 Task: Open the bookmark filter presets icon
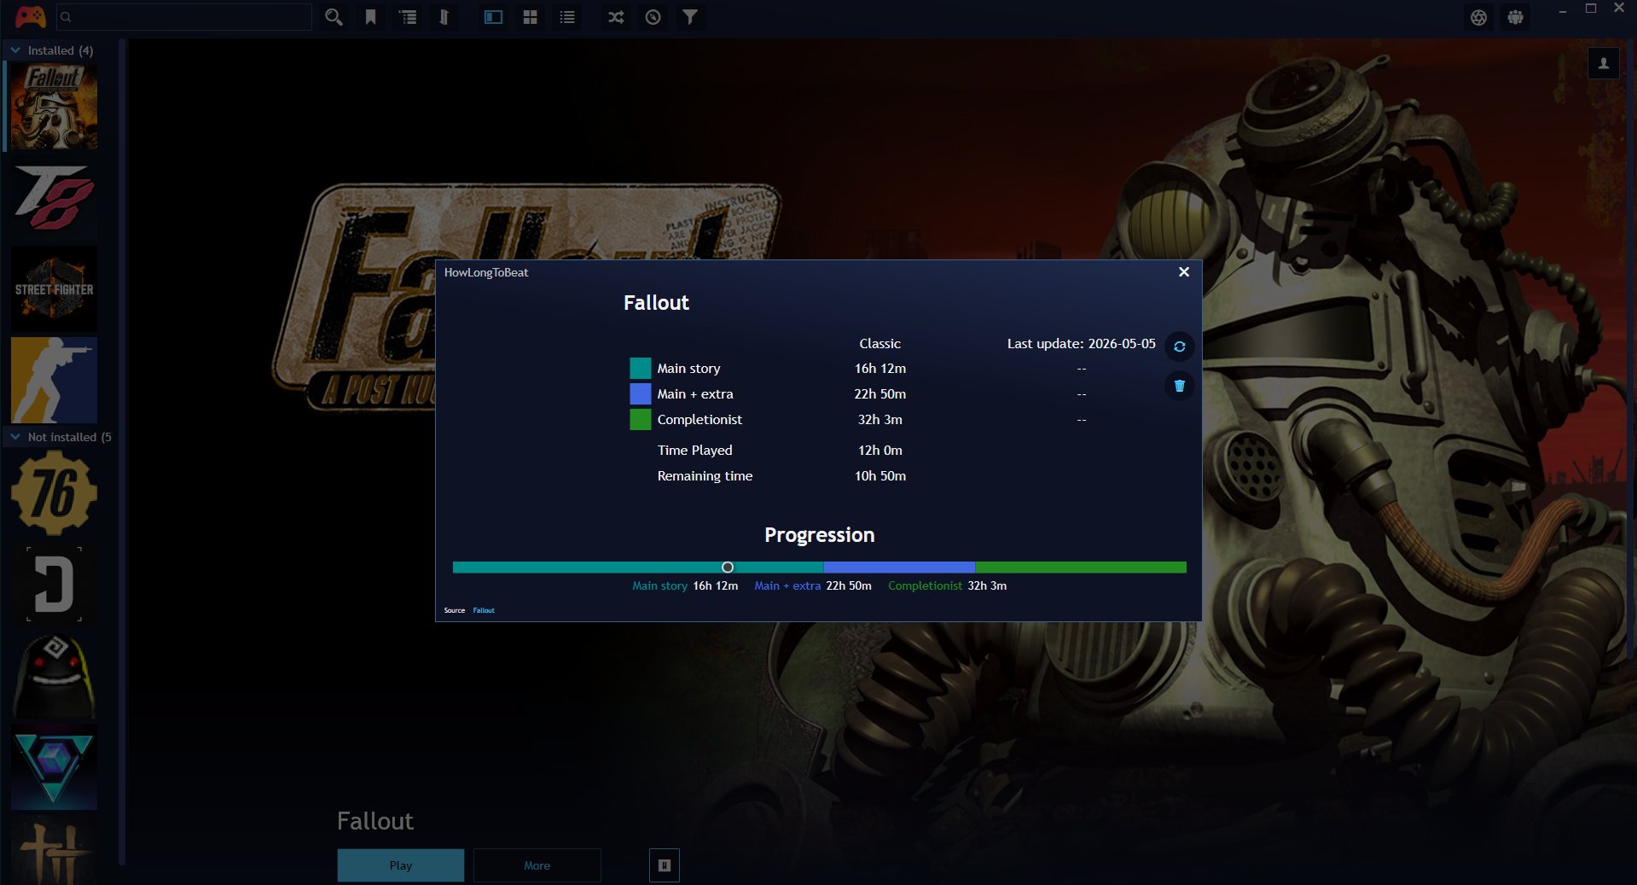click(x=371, y=17)
